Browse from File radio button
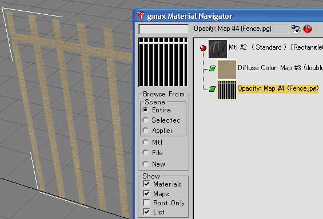This screenshot has height=219, width=323. [145, 153]
